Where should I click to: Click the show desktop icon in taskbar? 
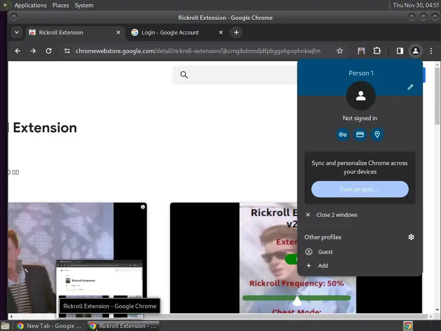click(5, 326)
